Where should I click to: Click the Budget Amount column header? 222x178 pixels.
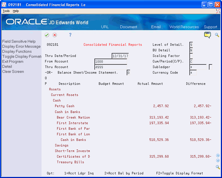[x=111, y=84]
